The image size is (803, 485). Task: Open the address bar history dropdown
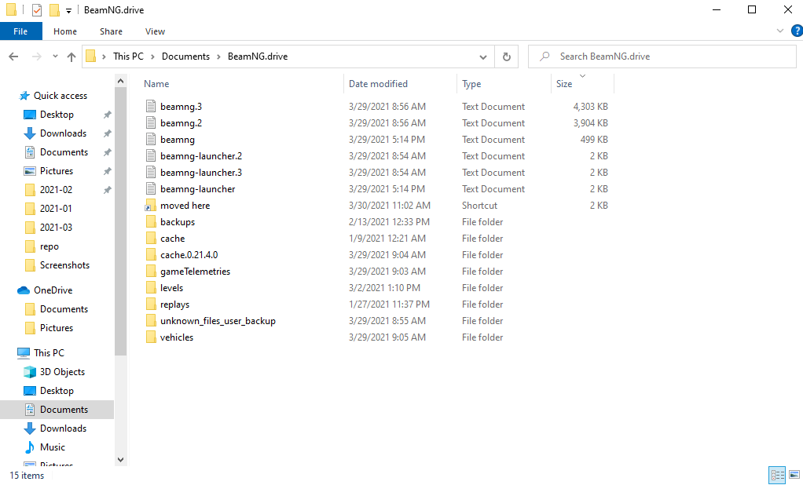pos(483,57)
